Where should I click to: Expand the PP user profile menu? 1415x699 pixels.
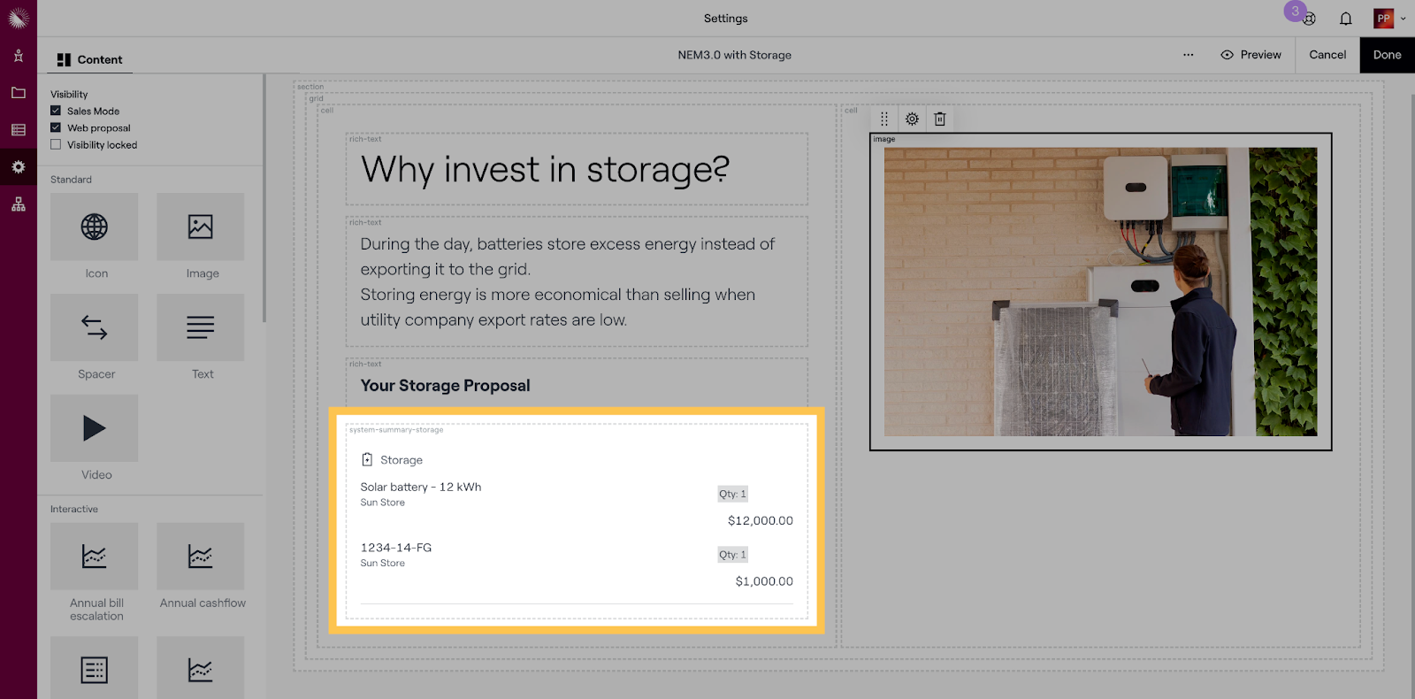click(1389, 19)
